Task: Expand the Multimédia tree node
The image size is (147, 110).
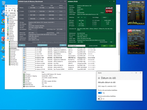Action: tap(6, 25)
